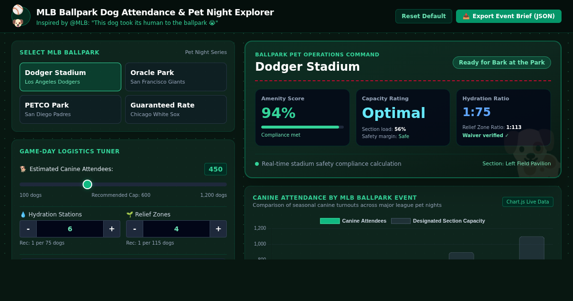The image size is (573, 301).
Task: Choose PETCO Park ballpark card
Action: [x=70, y=109]
